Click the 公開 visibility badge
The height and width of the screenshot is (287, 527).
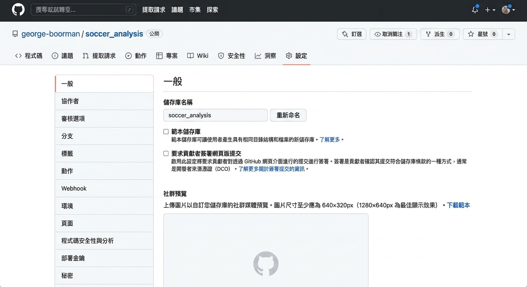click(x=154, y=34)
